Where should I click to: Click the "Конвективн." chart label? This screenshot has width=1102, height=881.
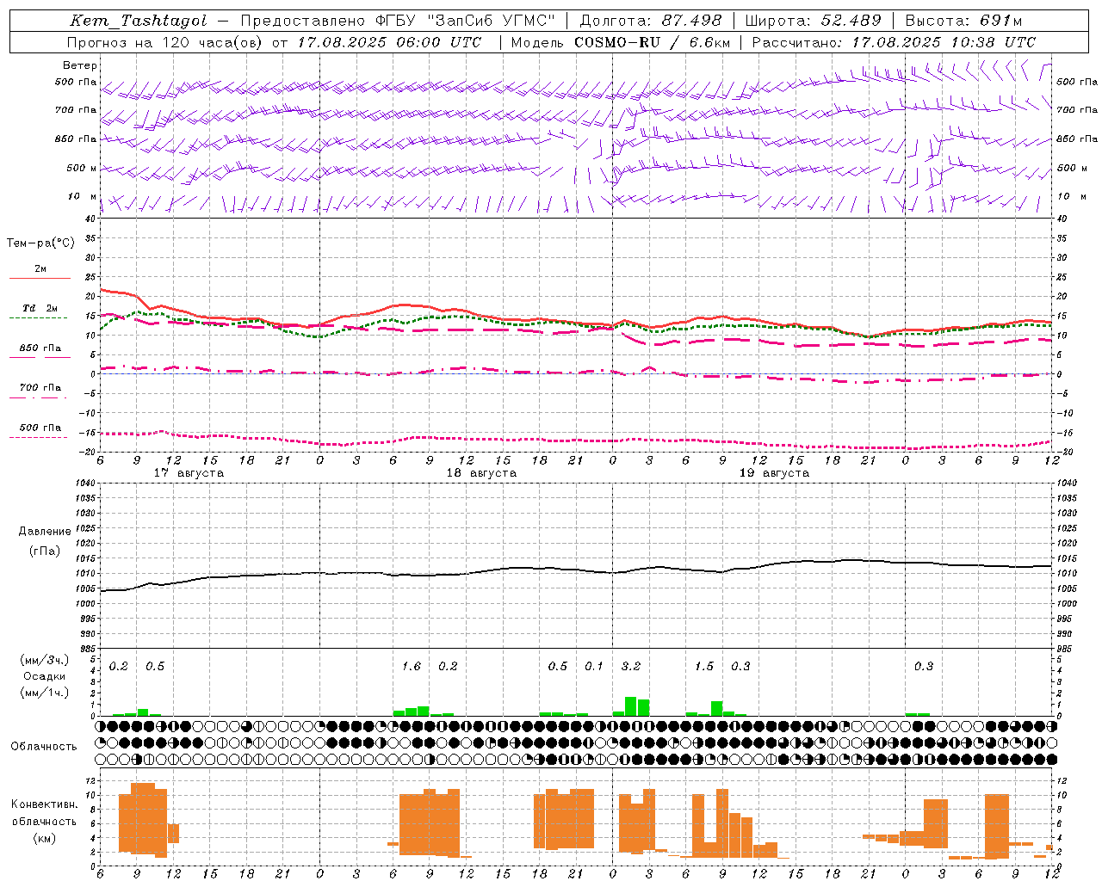45,804
